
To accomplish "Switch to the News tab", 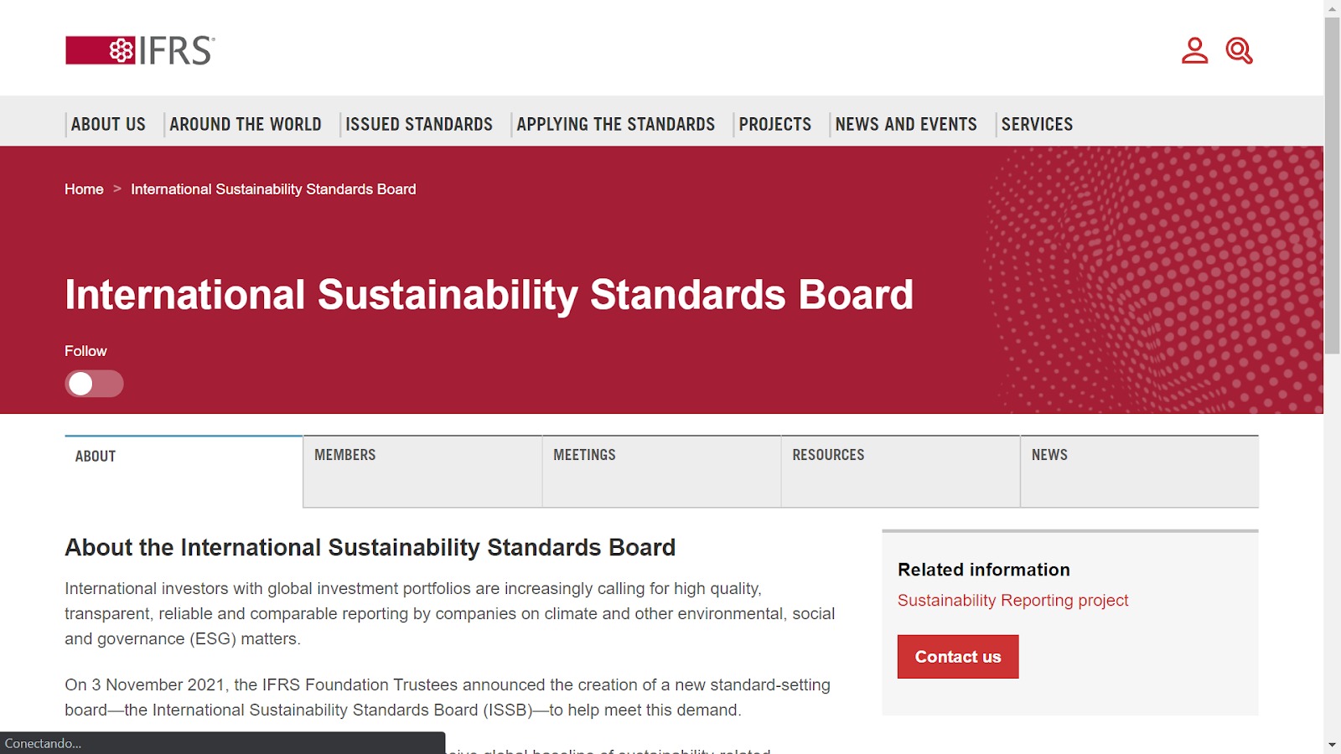I will coord(1140,472).
